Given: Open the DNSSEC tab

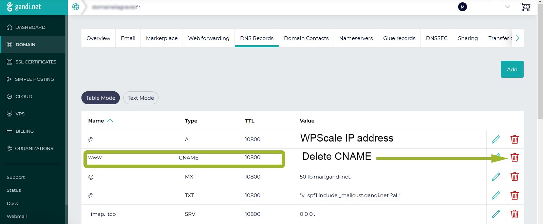Looking at the screenshot, I should click(436, 38).
